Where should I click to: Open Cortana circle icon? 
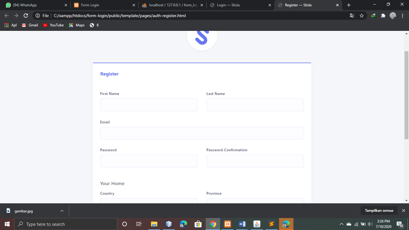tap(125, 224)
